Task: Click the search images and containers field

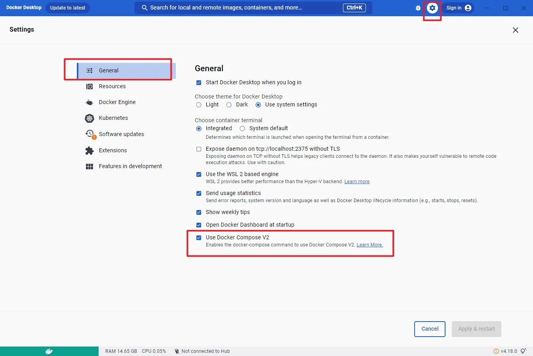Action: coord(253,8)
